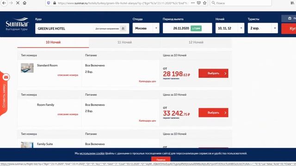Focus the sunmar.ru address bar

click(123, 3)
